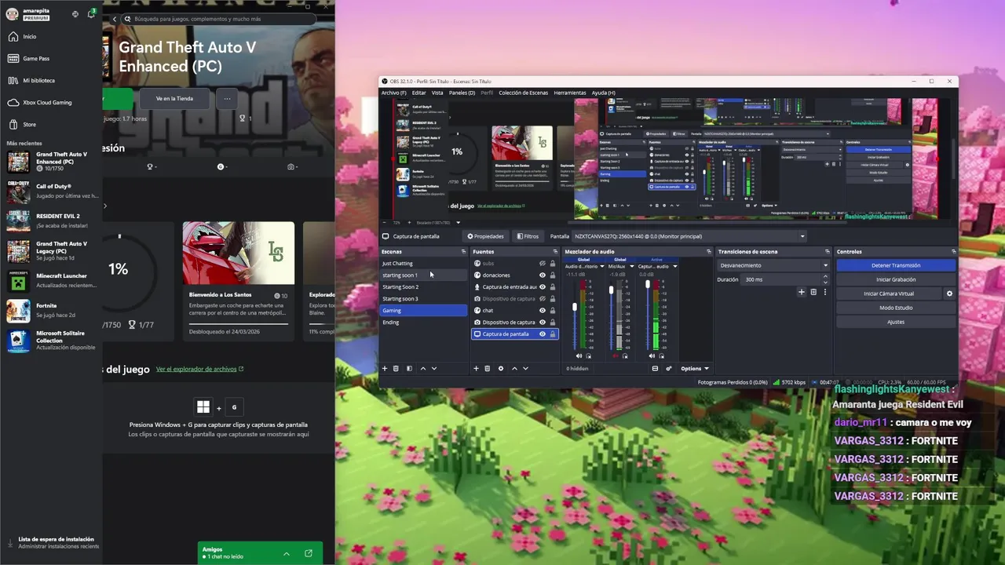Screen dimensions: 1005x565
Task: Open Paneles menu in OBS
Action: click(462, 93)
